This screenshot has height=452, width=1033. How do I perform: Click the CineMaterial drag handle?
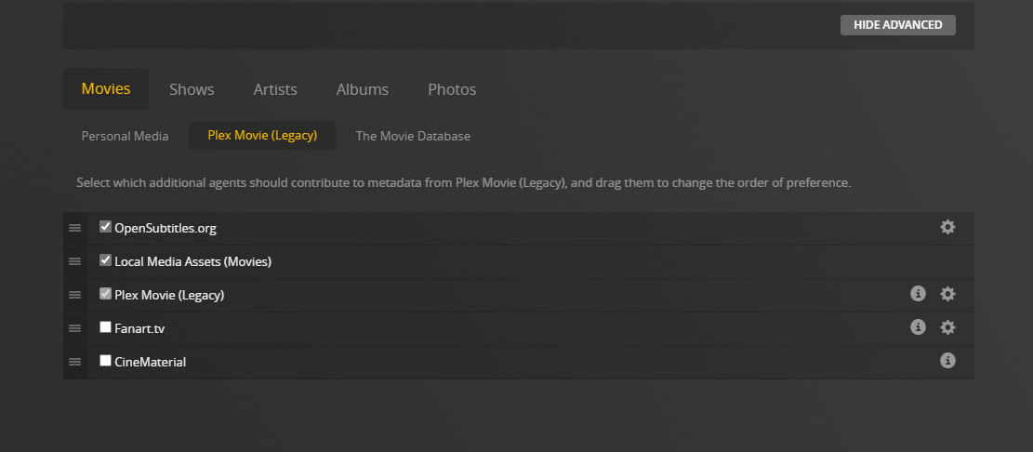[x=75, y=362]
